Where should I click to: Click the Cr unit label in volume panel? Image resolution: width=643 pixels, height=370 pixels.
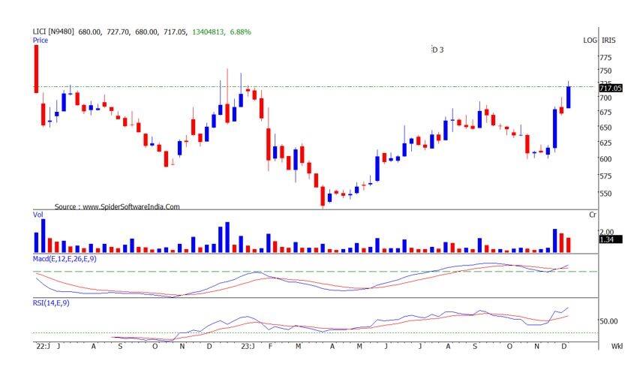(x=593, y=215)
